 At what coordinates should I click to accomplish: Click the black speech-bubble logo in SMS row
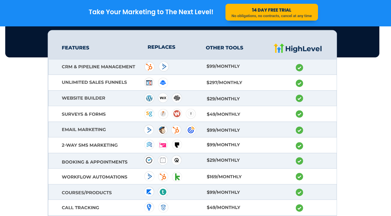(x=177, y=144)
